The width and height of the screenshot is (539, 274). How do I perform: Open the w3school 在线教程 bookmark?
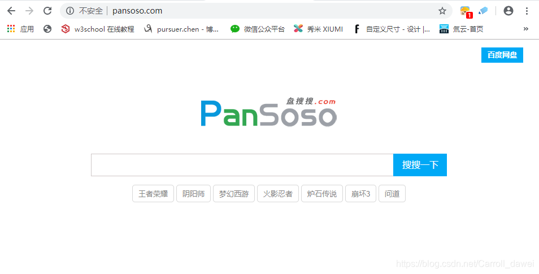98,29
